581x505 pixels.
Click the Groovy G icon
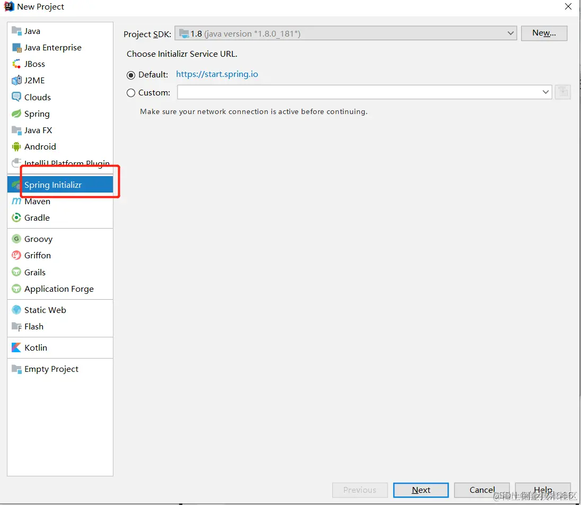click(16, 239)
